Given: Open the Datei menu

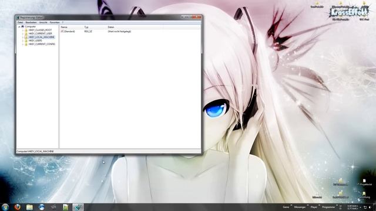Looking at the screenshot, I should coord(20,22).
